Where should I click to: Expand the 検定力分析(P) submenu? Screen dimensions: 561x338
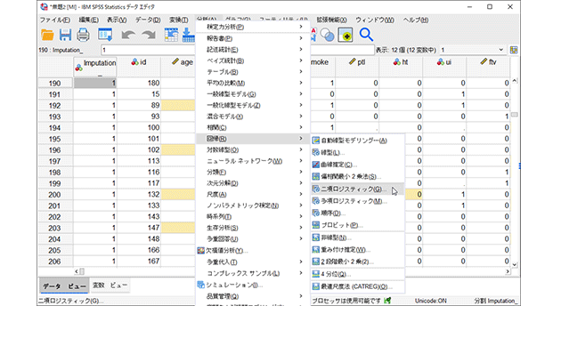click(x=301, y=27)
